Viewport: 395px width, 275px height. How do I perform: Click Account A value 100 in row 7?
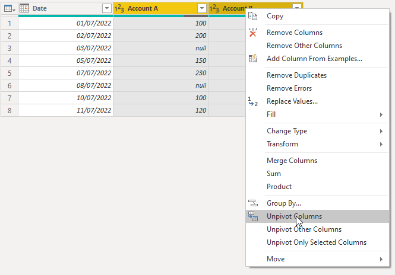point(160,98)
